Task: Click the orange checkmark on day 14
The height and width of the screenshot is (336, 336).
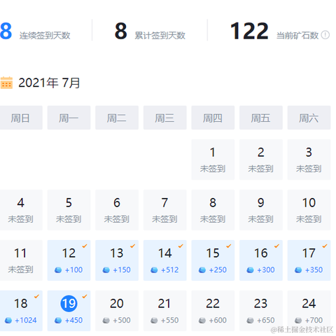Action: [181, 246]
